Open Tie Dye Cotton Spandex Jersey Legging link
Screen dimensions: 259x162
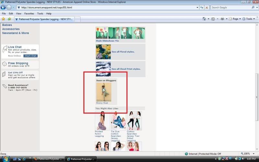tap(116, 136)
